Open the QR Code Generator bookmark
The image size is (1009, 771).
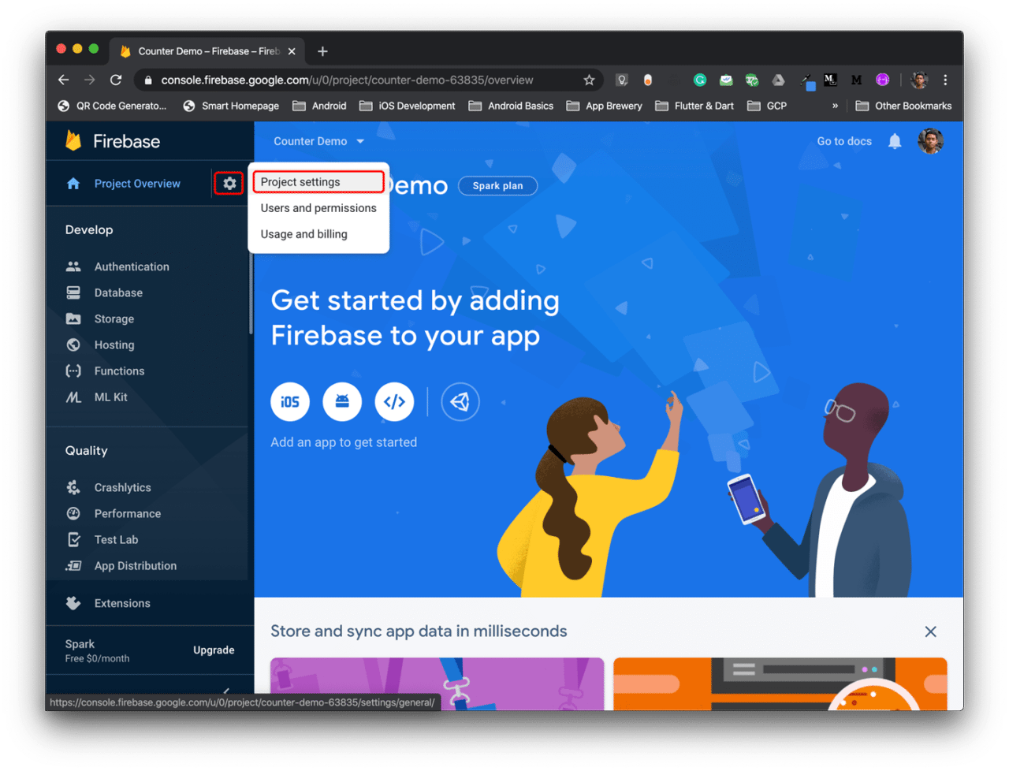tap(112, 106)
